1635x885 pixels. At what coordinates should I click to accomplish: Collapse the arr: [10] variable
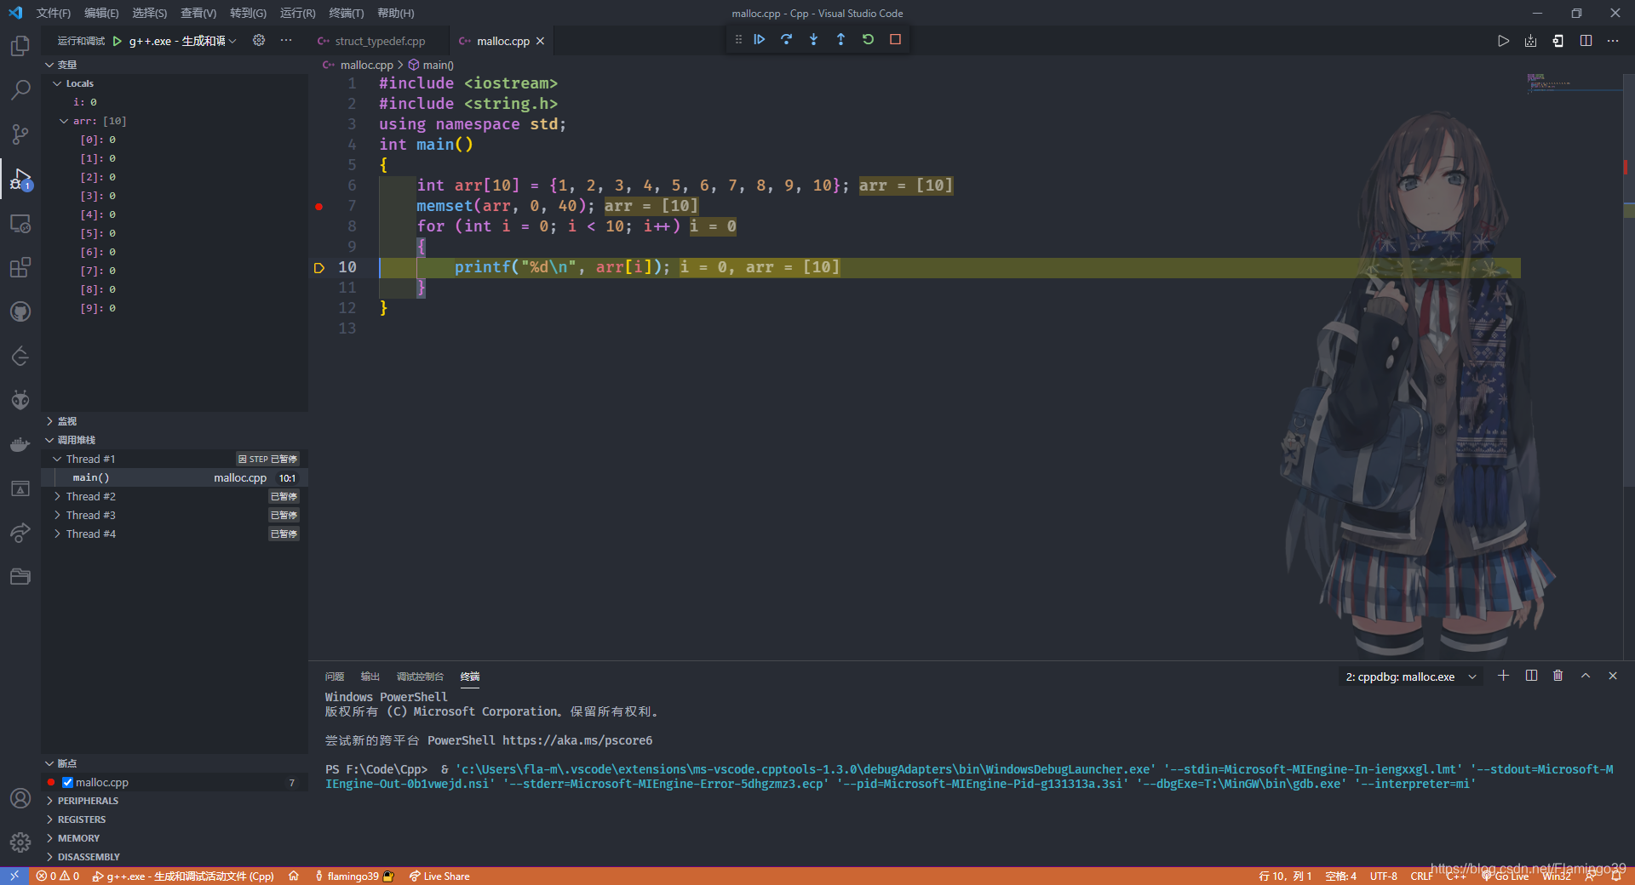click(64, 121)
